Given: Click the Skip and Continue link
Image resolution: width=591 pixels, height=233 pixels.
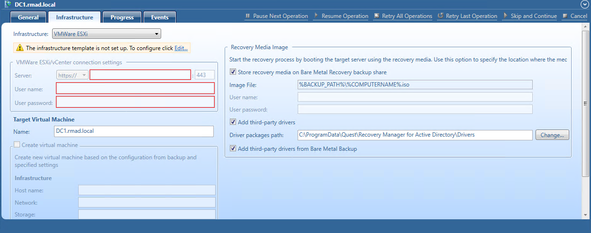Looking at the screenshot, I should tap(534, 16).
